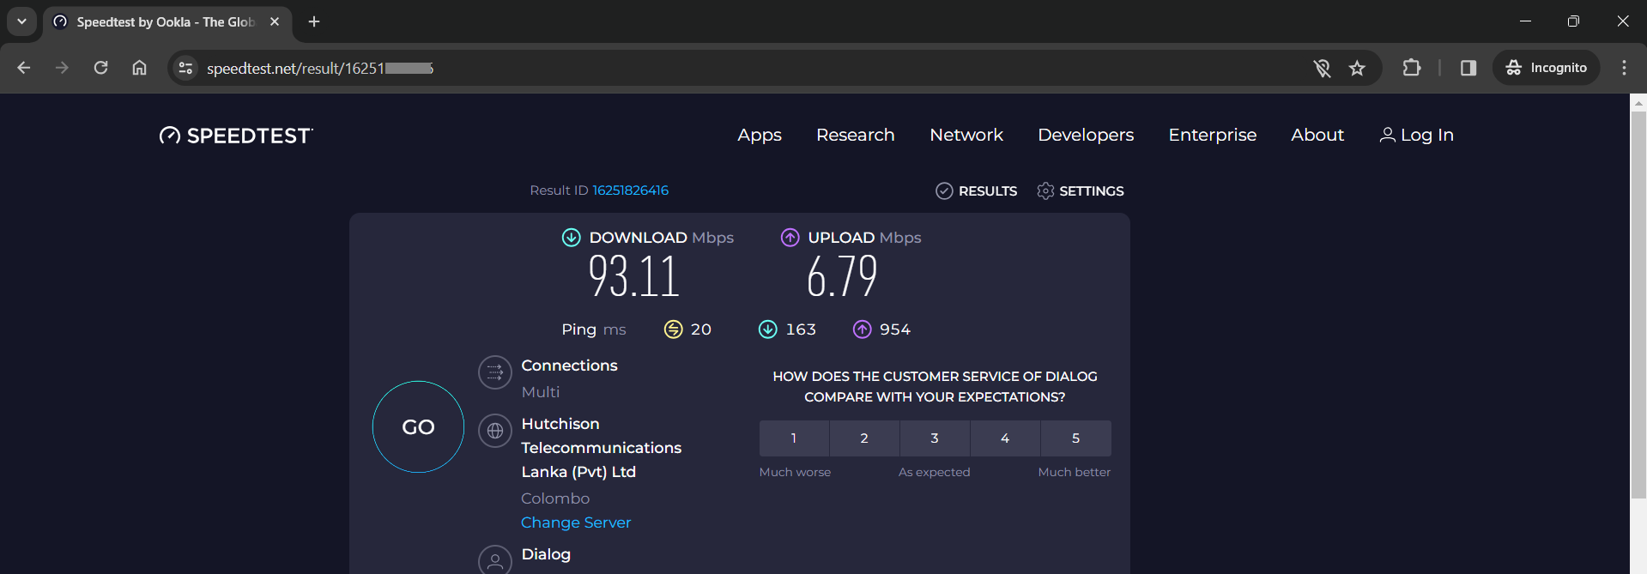Viewport: 1647px width, 574px height.
Task: Open a new browser tab
Action: pos(314,21)
